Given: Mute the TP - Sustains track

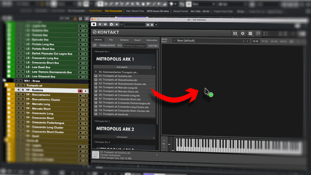Looking at the screenshot, I should click(18, 90).
